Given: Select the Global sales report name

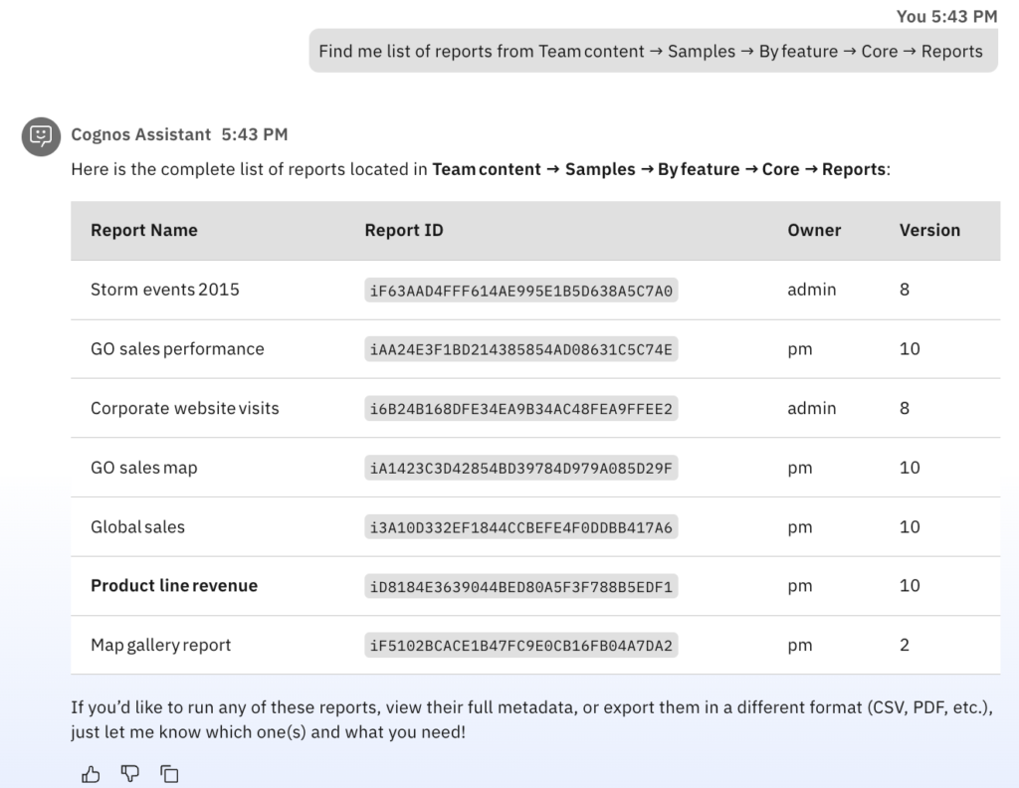Looking at the screenshot, I should point(137,526).
